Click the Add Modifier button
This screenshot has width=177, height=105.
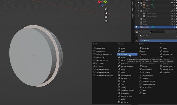click(158, 41)
